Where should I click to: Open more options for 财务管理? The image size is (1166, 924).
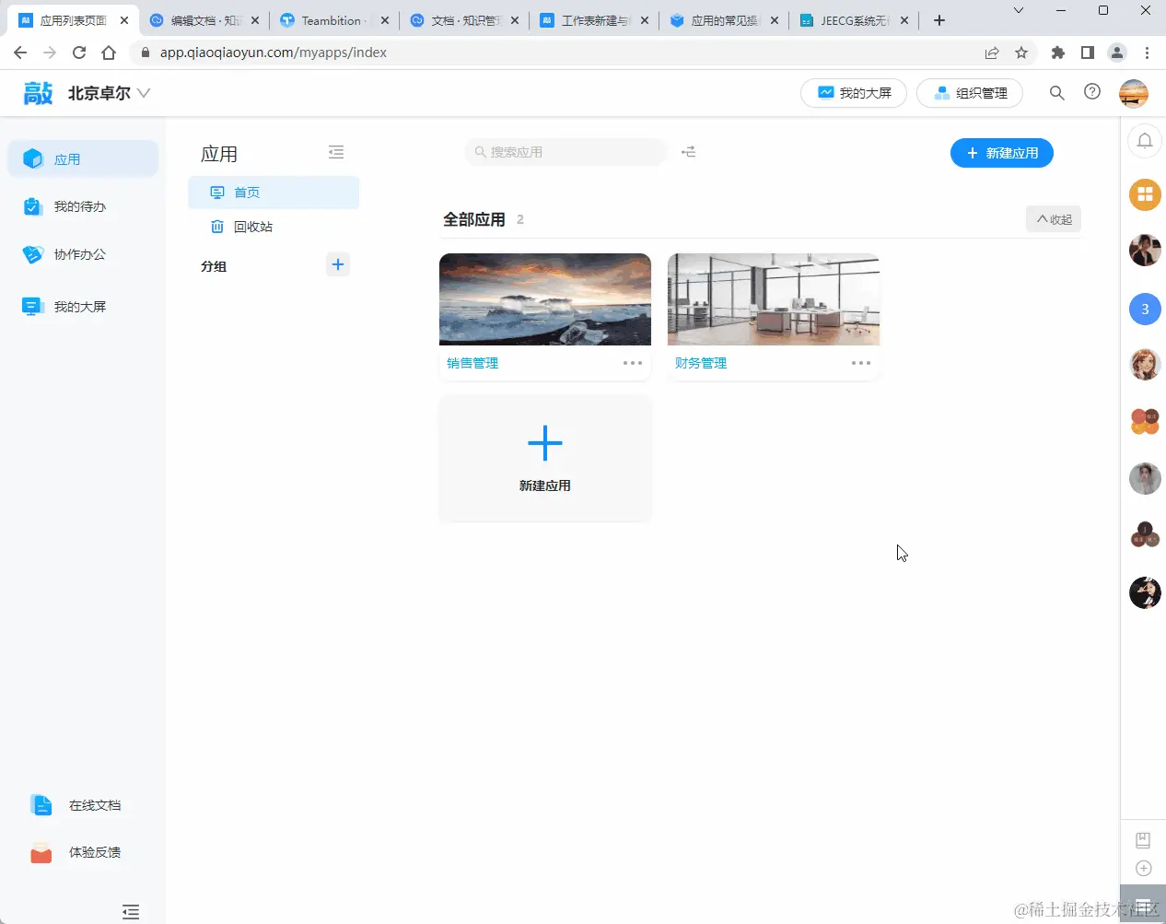click(861, 363)
